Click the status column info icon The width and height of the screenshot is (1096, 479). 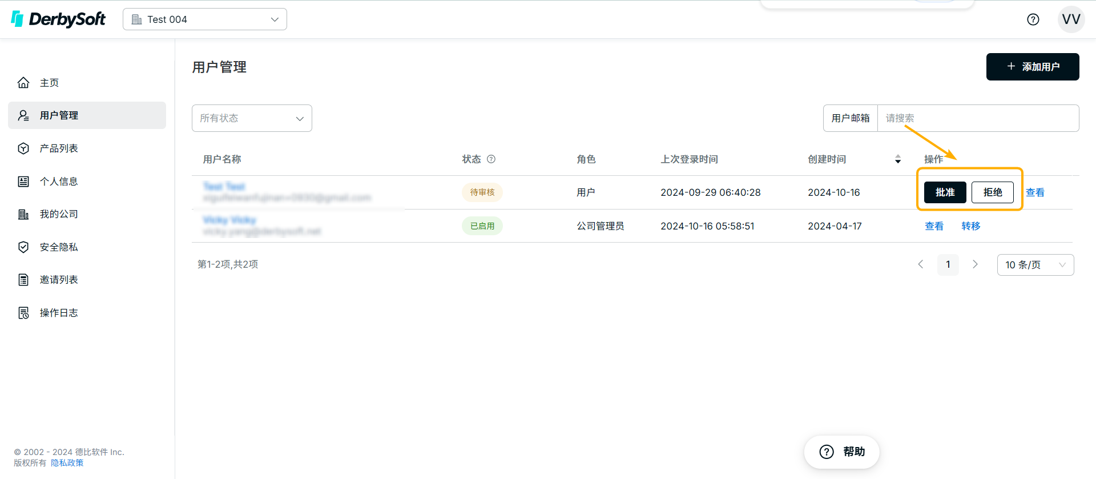(x=491, y=159)
